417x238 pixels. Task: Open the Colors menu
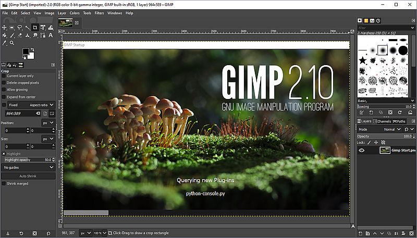(75, 13)
